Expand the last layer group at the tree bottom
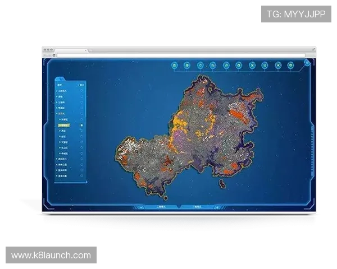This screenshot has height=269, width=337. click(56, 176)
